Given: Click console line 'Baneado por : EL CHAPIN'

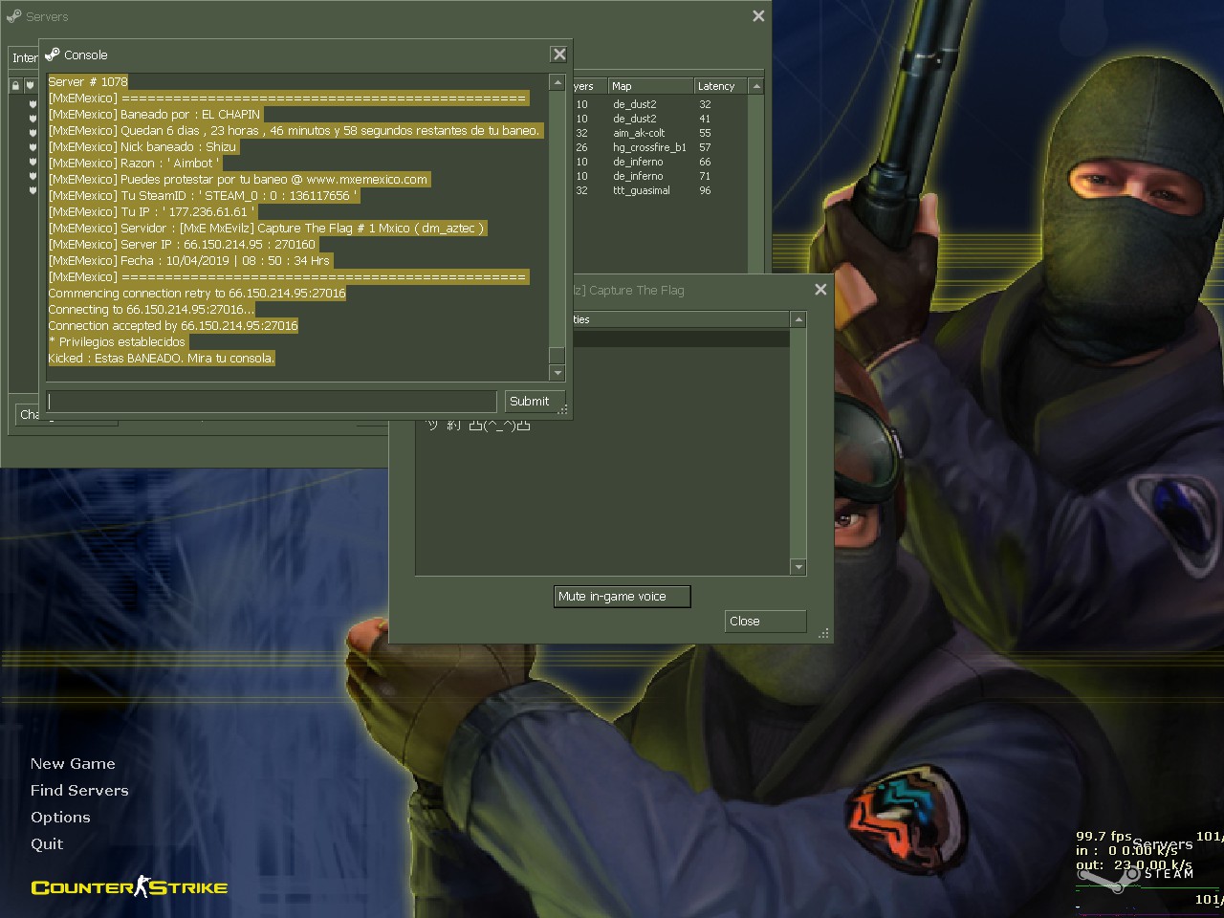Looking at the screenshot, I should (155, 115).
